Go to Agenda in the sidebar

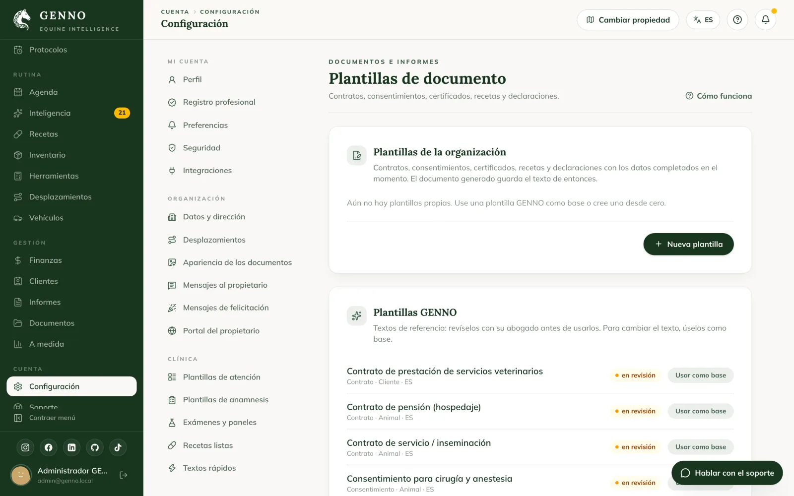click(x=71, y=92)
